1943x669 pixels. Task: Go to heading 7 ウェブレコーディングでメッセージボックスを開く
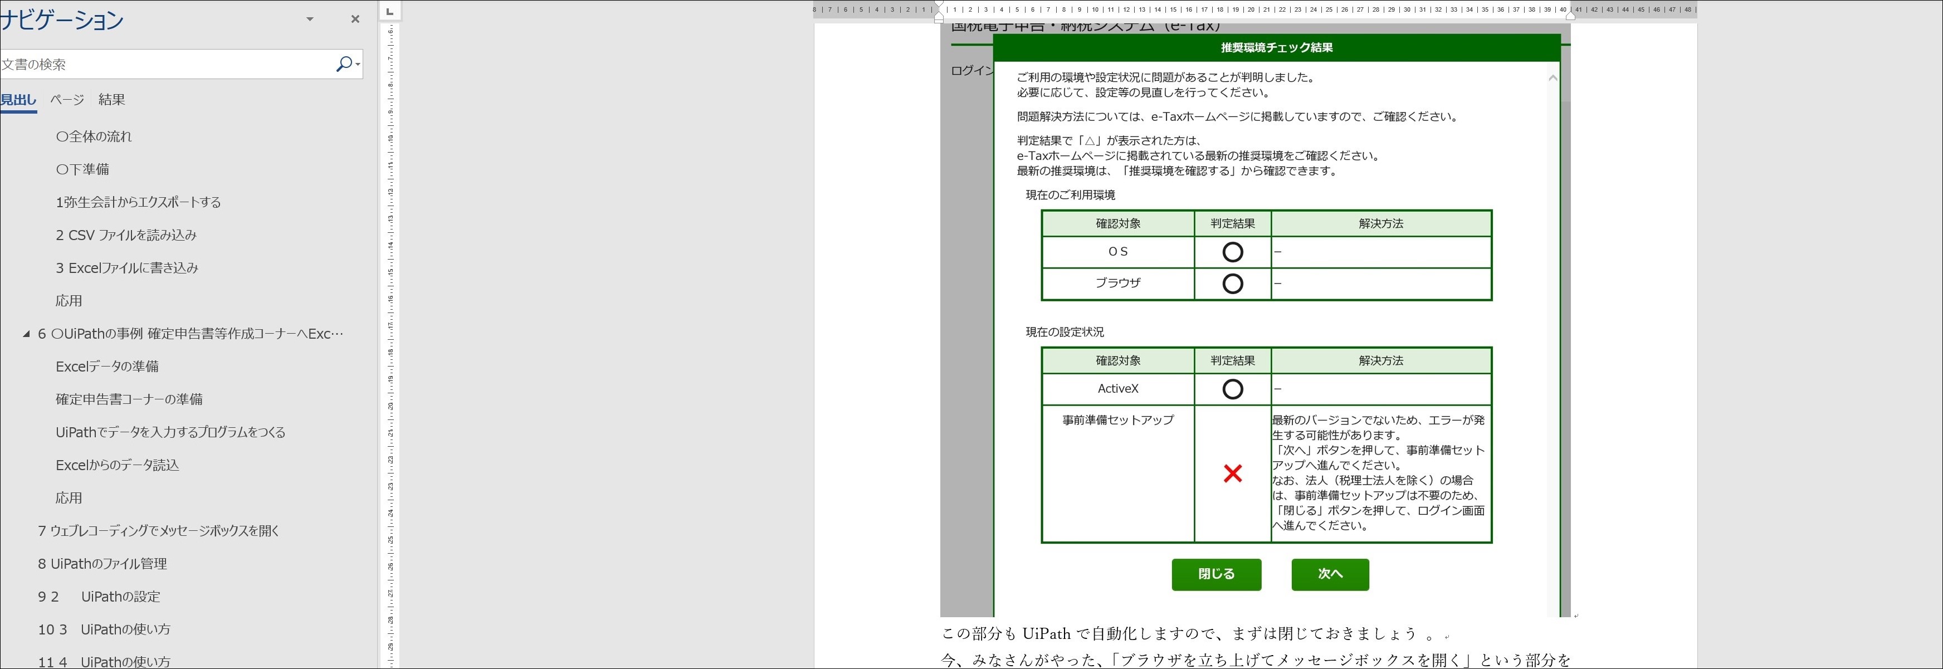[158, 531]
